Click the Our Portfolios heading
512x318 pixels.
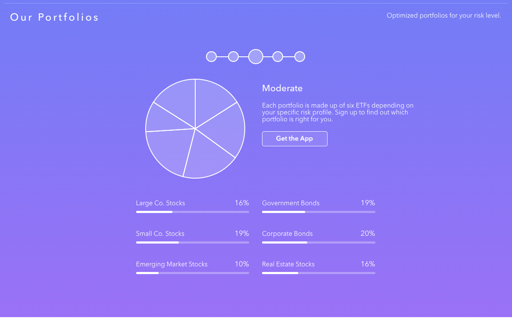pos(54,17)
